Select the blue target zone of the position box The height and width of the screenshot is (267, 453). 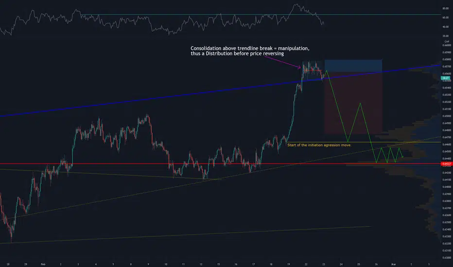click(353, 66)
